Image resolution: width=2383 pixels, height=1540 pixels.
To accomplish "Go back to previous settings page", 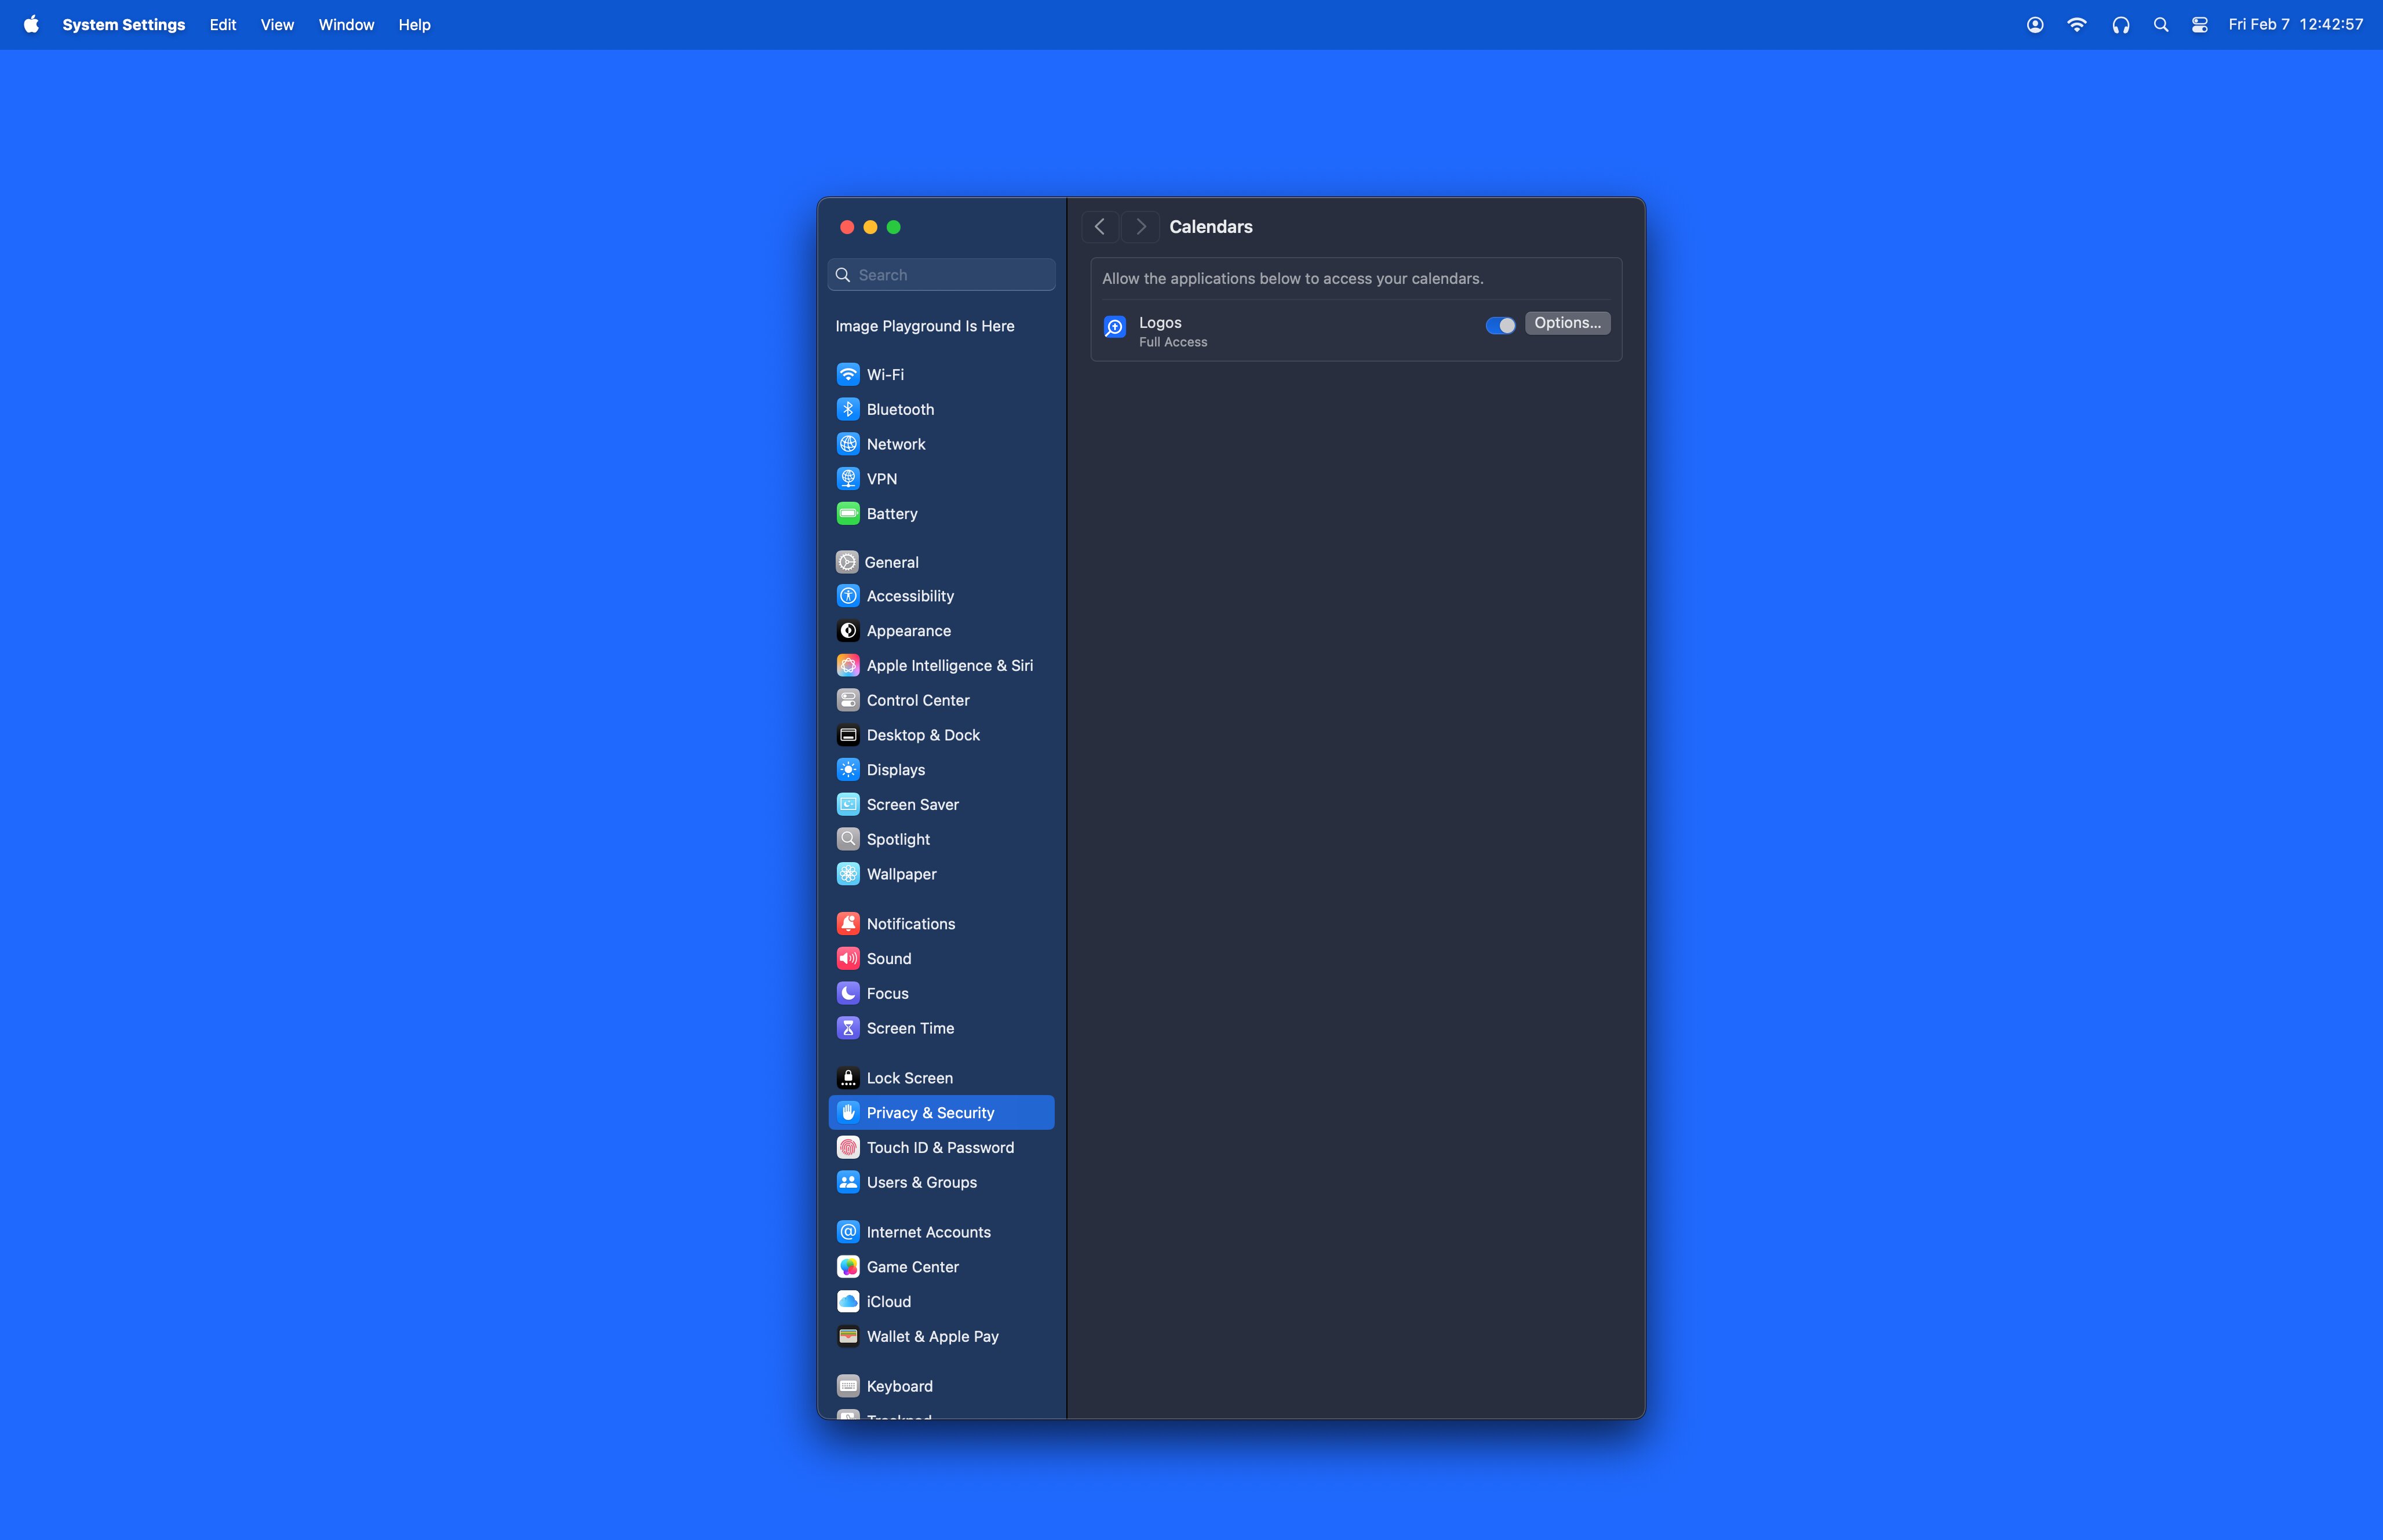I will tap(1100, 227).
